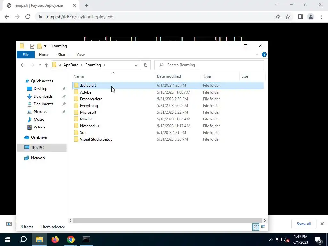
Task: Select Downloads in Quick access
Action: (x=43, y=96)
